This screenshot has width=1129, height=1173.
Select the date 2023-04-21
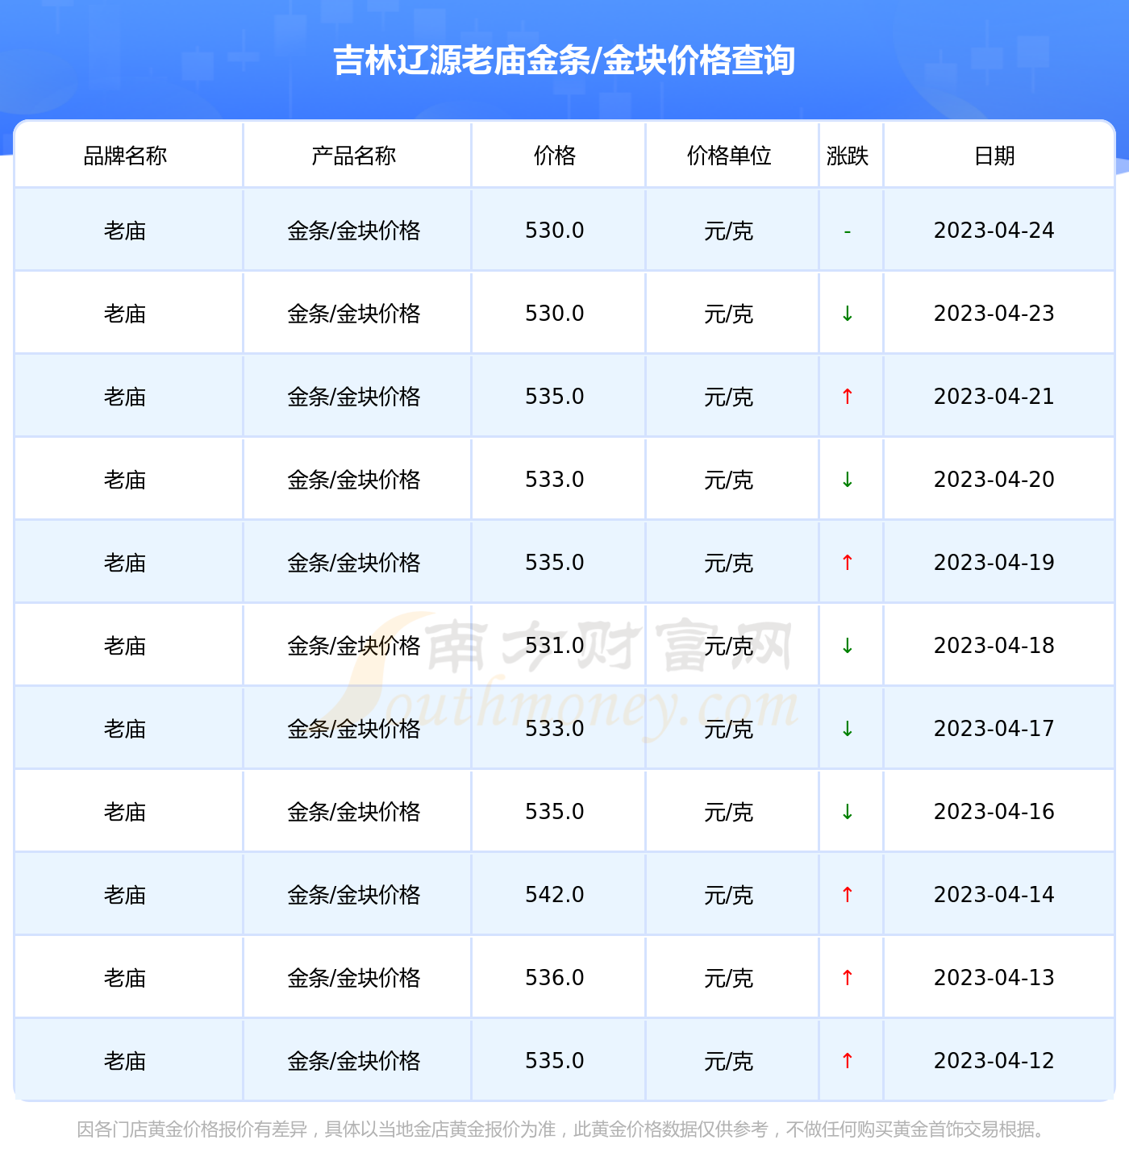994,397
